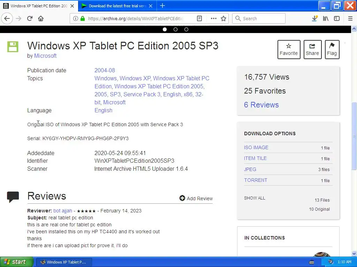The image size is (357, 267).
Task: Click the green floppy disk software icon
Action: pos(13,47)
